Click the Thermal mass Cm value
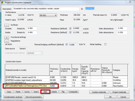The image size is (135, 101). tap(115, 15)
